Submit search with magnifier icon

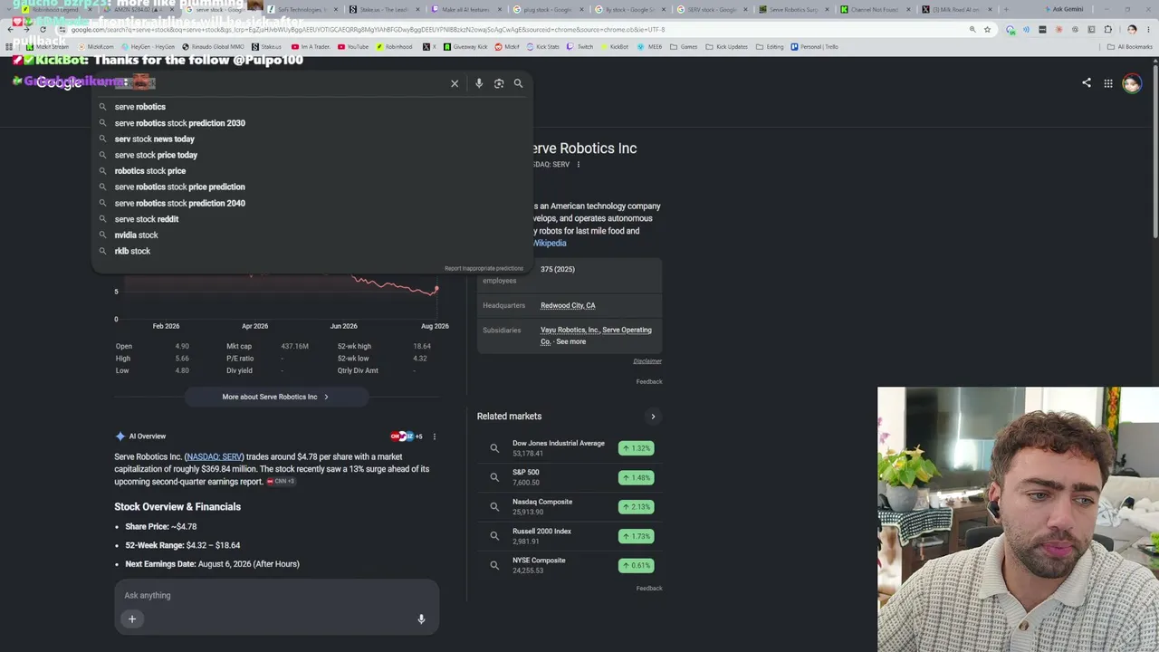click(518, 83)
